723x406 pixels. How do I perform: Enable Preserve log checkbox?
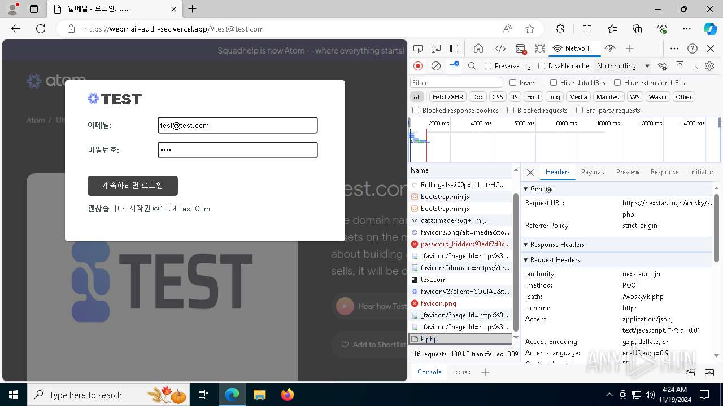[488, 66]
